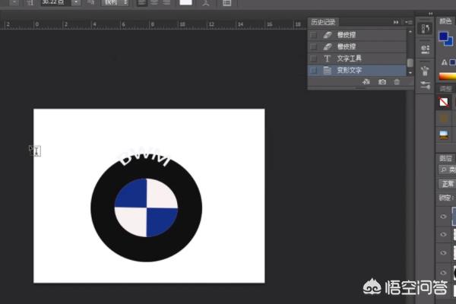Collapse History panel with double-arrow icon
Viewport: 456px width, 304px height.
coord(396,22)
